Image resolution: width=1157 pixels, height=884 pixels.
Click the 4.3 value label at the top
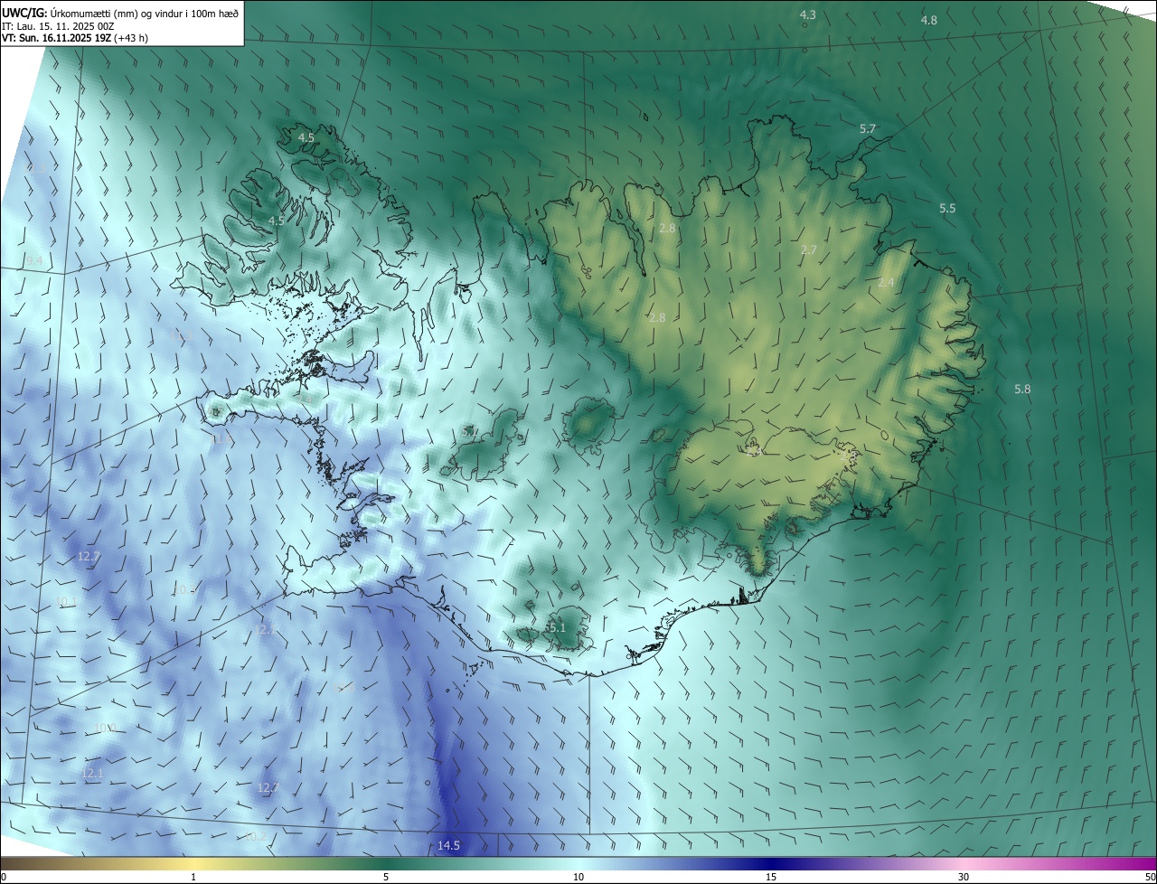tap(808, 14)
